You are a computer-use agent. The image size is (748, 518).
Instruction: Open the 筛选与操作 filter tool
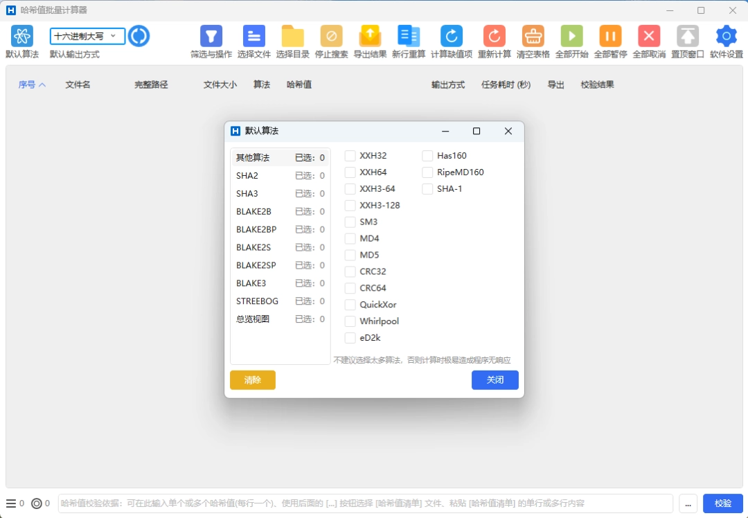pyautogui.click(x=211, y=36)
